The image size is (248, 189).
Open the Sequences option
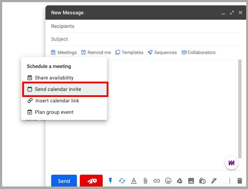click(162, 52)
